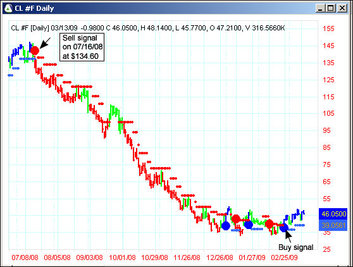This screenshot has height=267, width=353.
Task: Click the chart header line starting 'CL #F [Daily] 03/13/09'
Action: click(148, 28)
